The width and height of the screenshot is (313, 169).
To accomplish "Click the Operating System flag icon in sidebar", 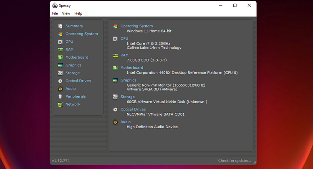I will 60,34.
